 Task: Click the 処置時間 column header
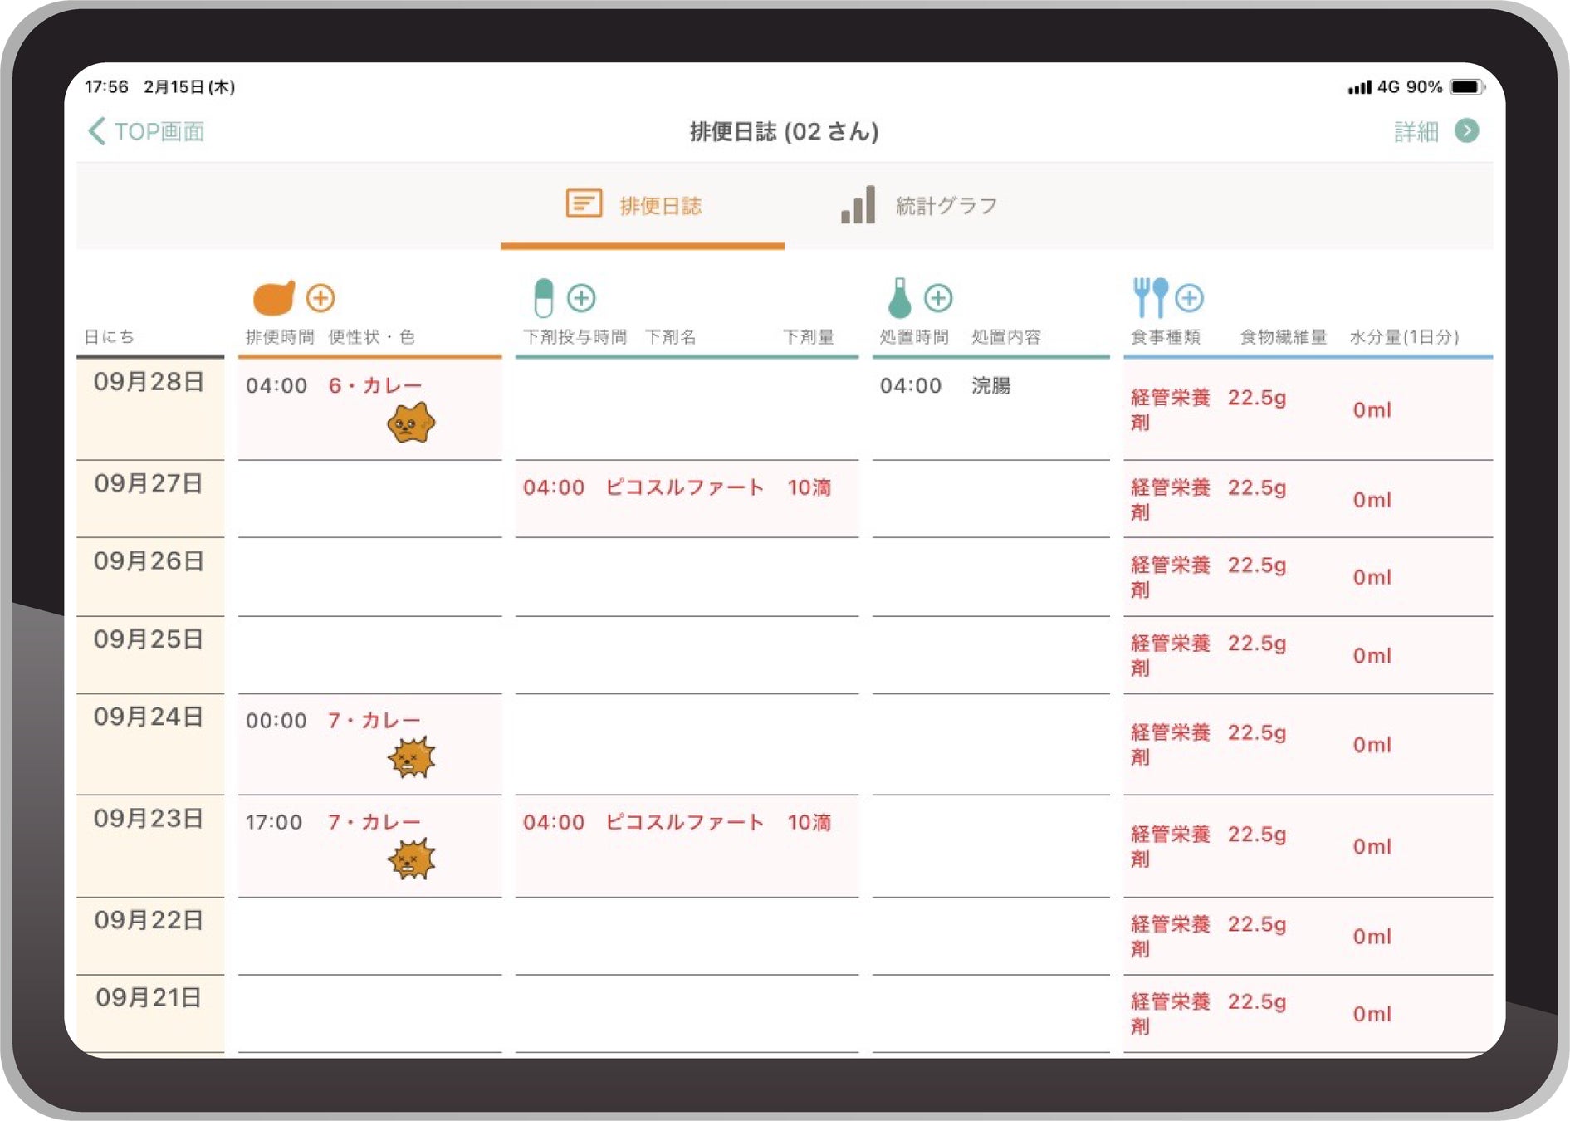914,336
